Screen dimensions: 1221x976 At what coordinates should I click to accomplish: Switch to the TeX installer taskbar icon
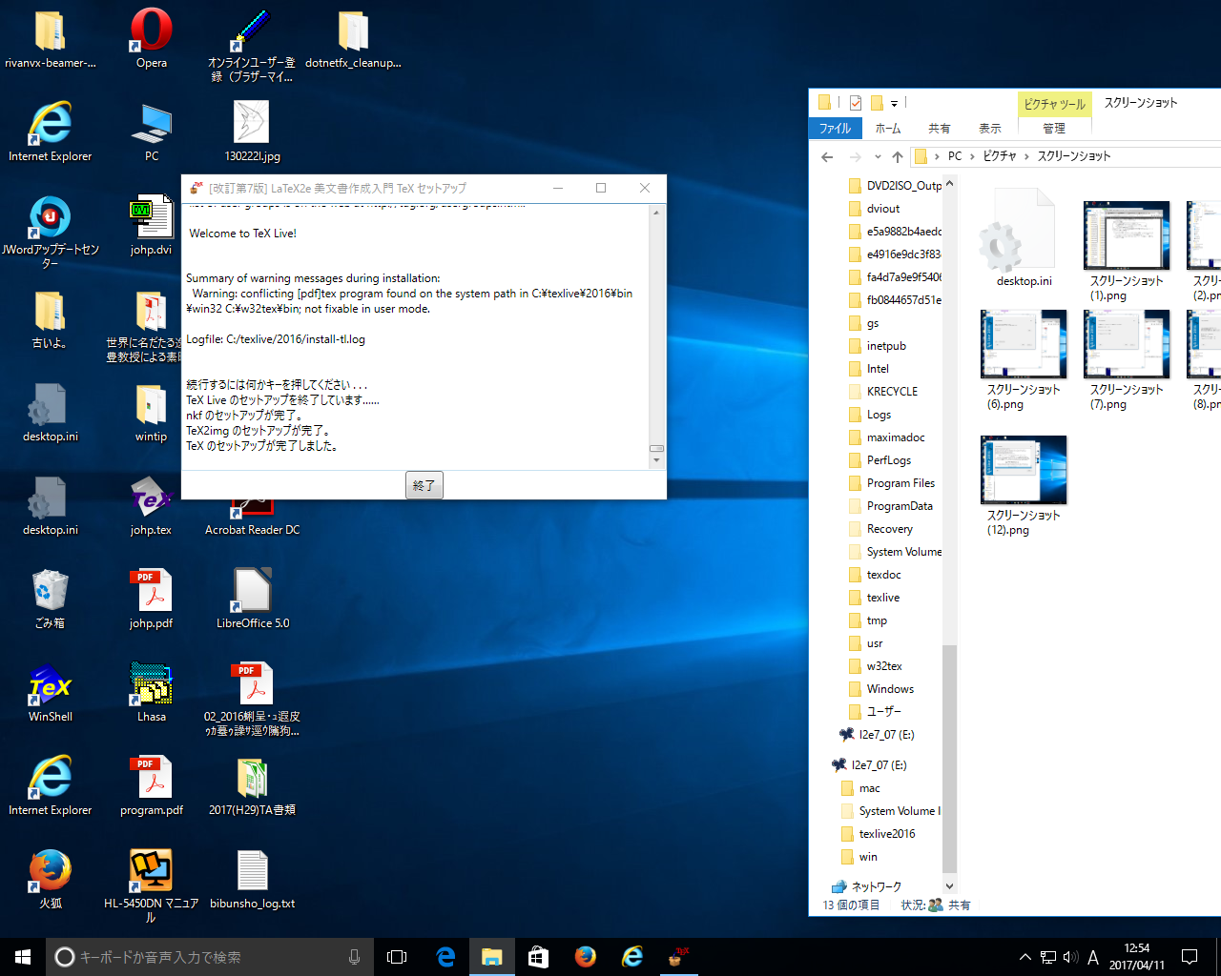pyautogui.click(x=678, y=957)
